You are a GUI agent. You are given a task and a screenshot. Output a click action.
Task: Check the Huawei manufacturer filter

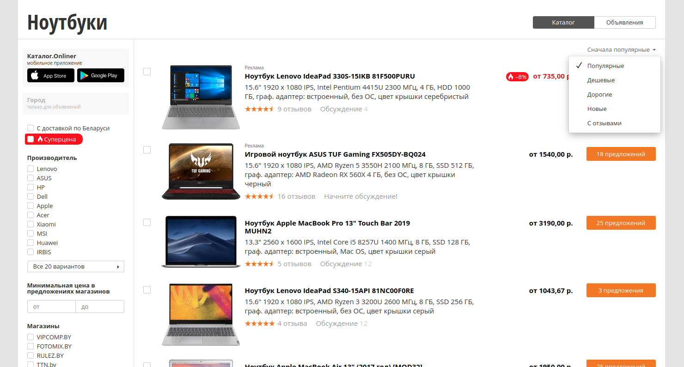[x=31, y=243]
